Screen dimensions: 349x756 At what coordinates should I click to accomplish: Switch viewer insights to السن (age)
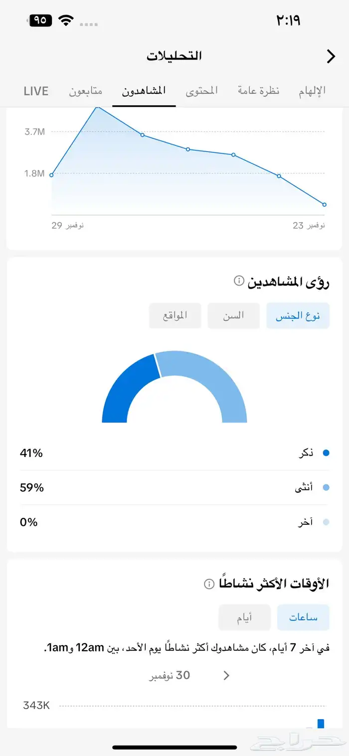(x=234, y=316)
